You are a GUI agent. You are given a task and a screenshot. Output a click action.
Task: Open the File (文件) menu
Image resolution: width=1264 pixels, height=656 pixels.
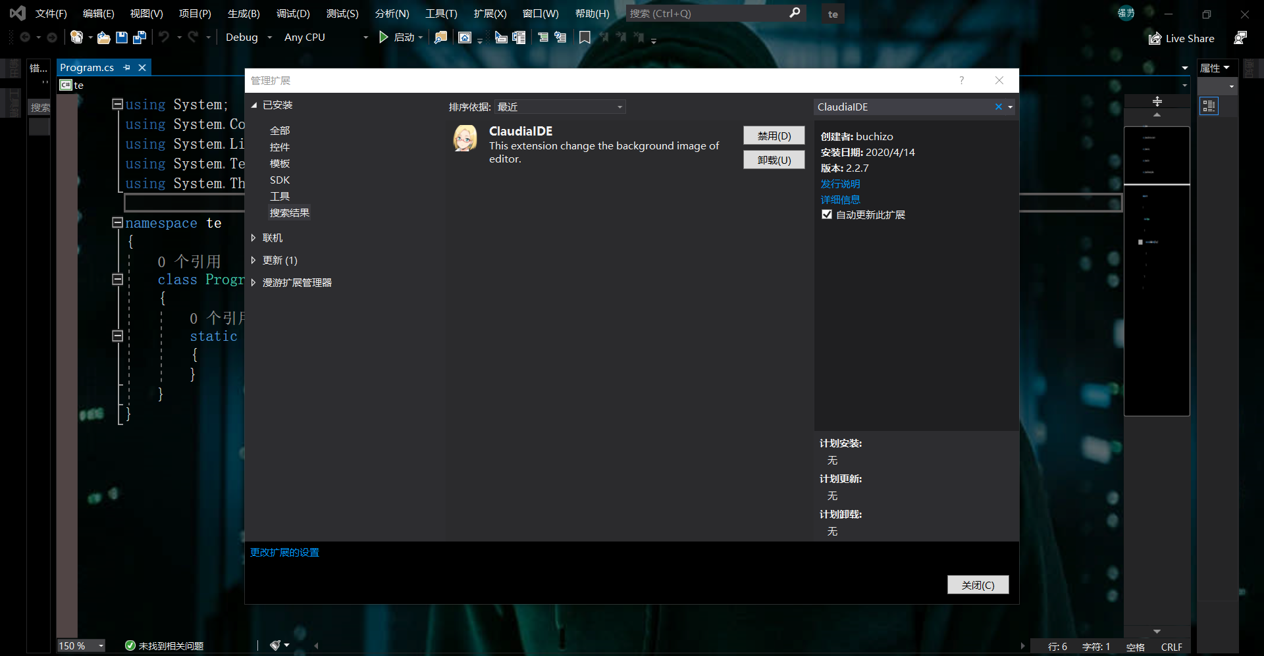[x=51, y=13]
